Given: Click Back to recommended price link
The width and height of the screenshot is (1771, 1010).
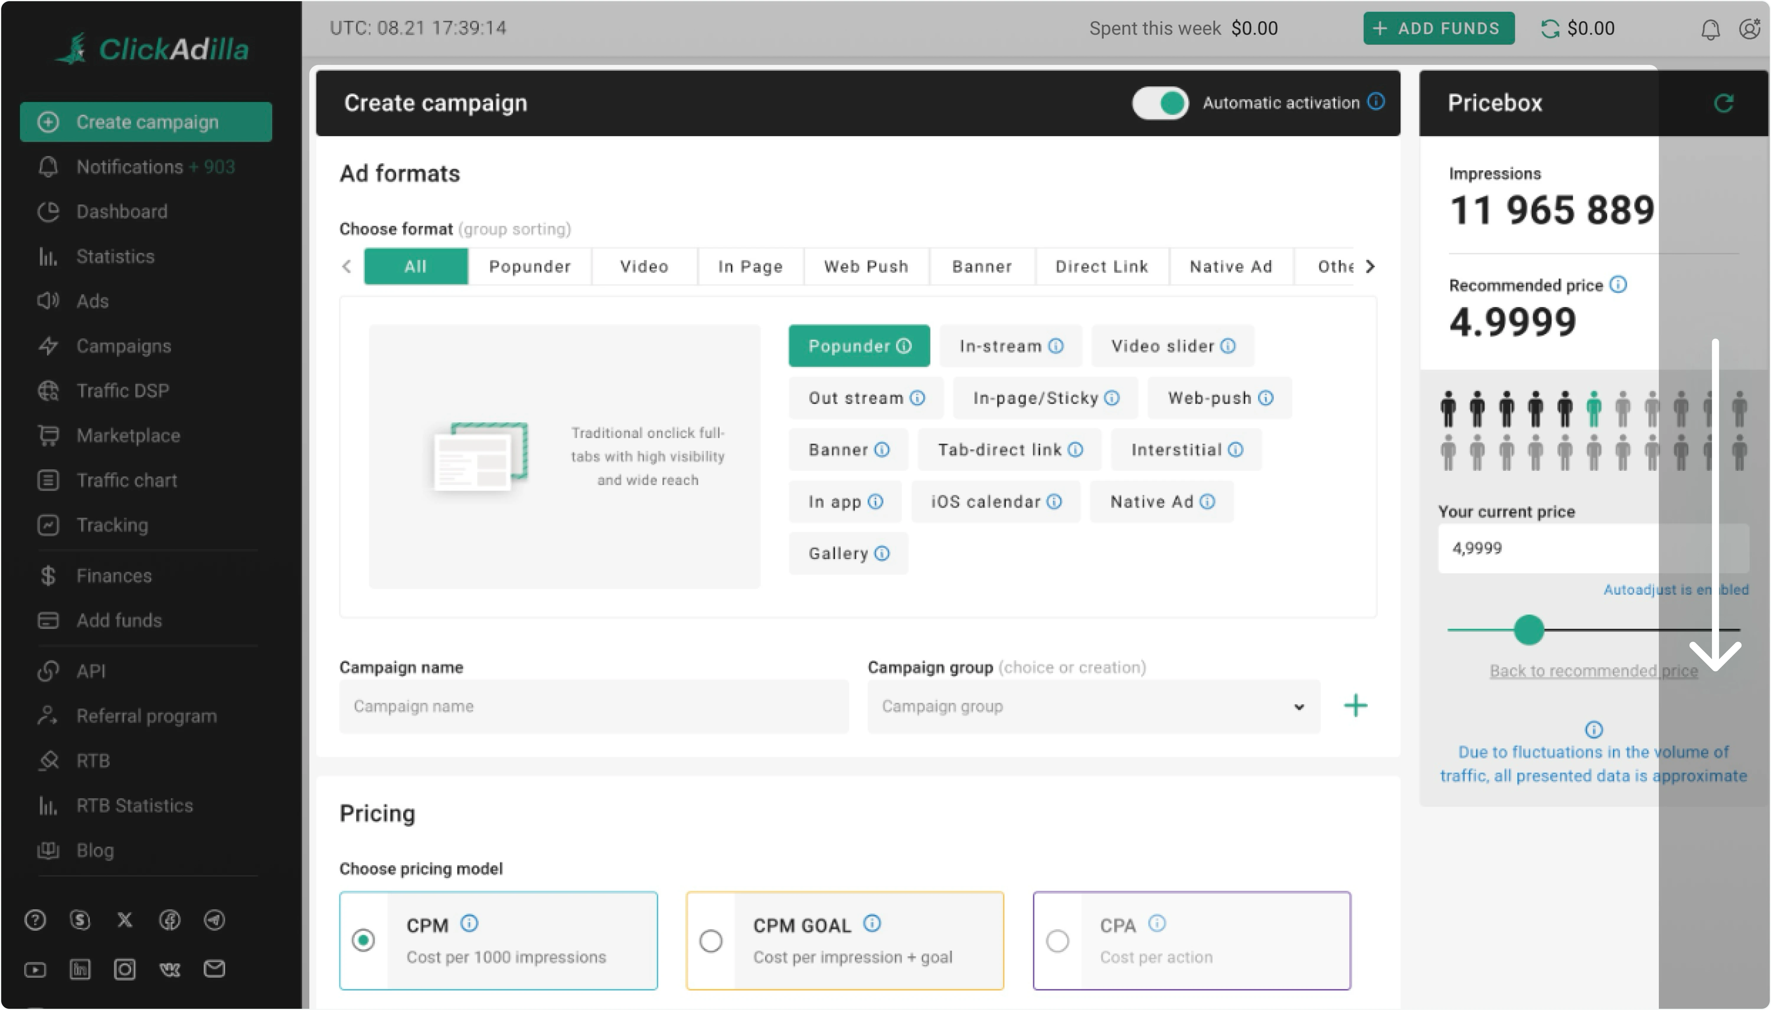Looking at the screenshot, I should 1592,670.
